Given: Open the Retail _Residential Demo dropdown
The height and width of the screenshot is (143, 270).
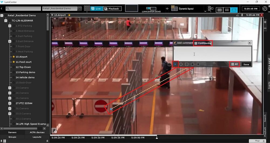Looking at the screenshot, I should tap(79, 9).
